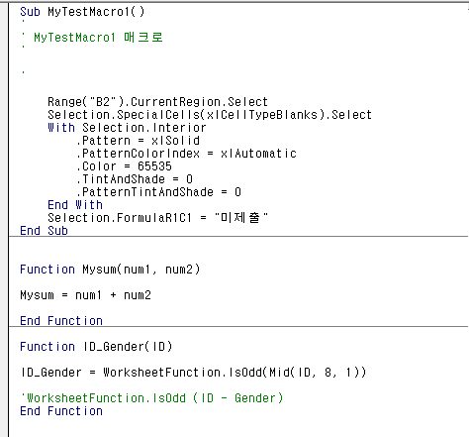Screen dimensions: 469x437
Task: Click the Range("B2").CurrentRegion.Select line
Action: [x=157, y=102]
